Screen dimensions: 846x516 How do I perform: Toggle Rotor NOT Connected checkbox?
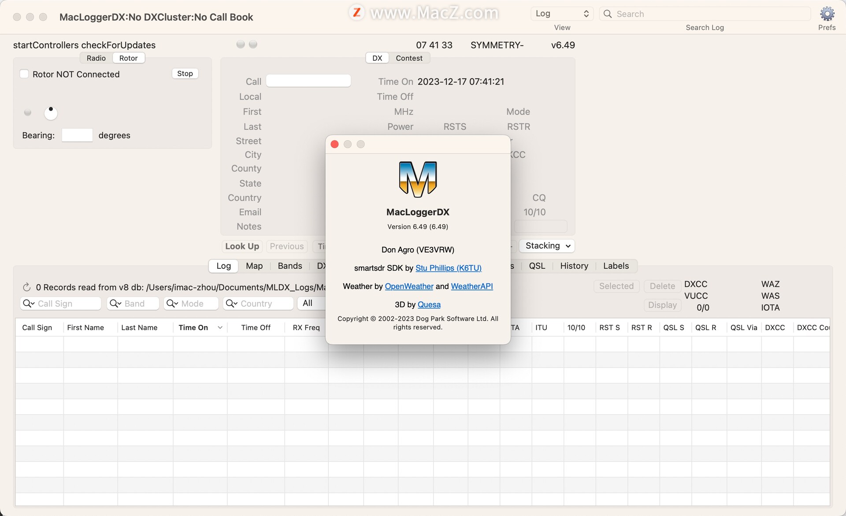coord(24,74)
